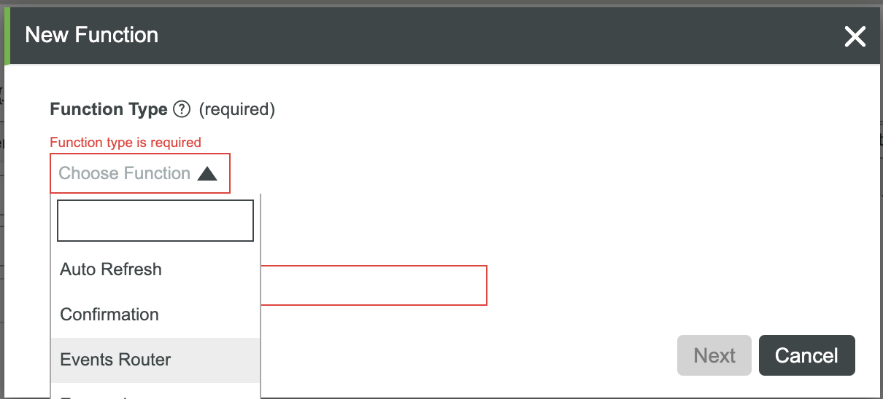Cancel the new function creation

[806, 355]
